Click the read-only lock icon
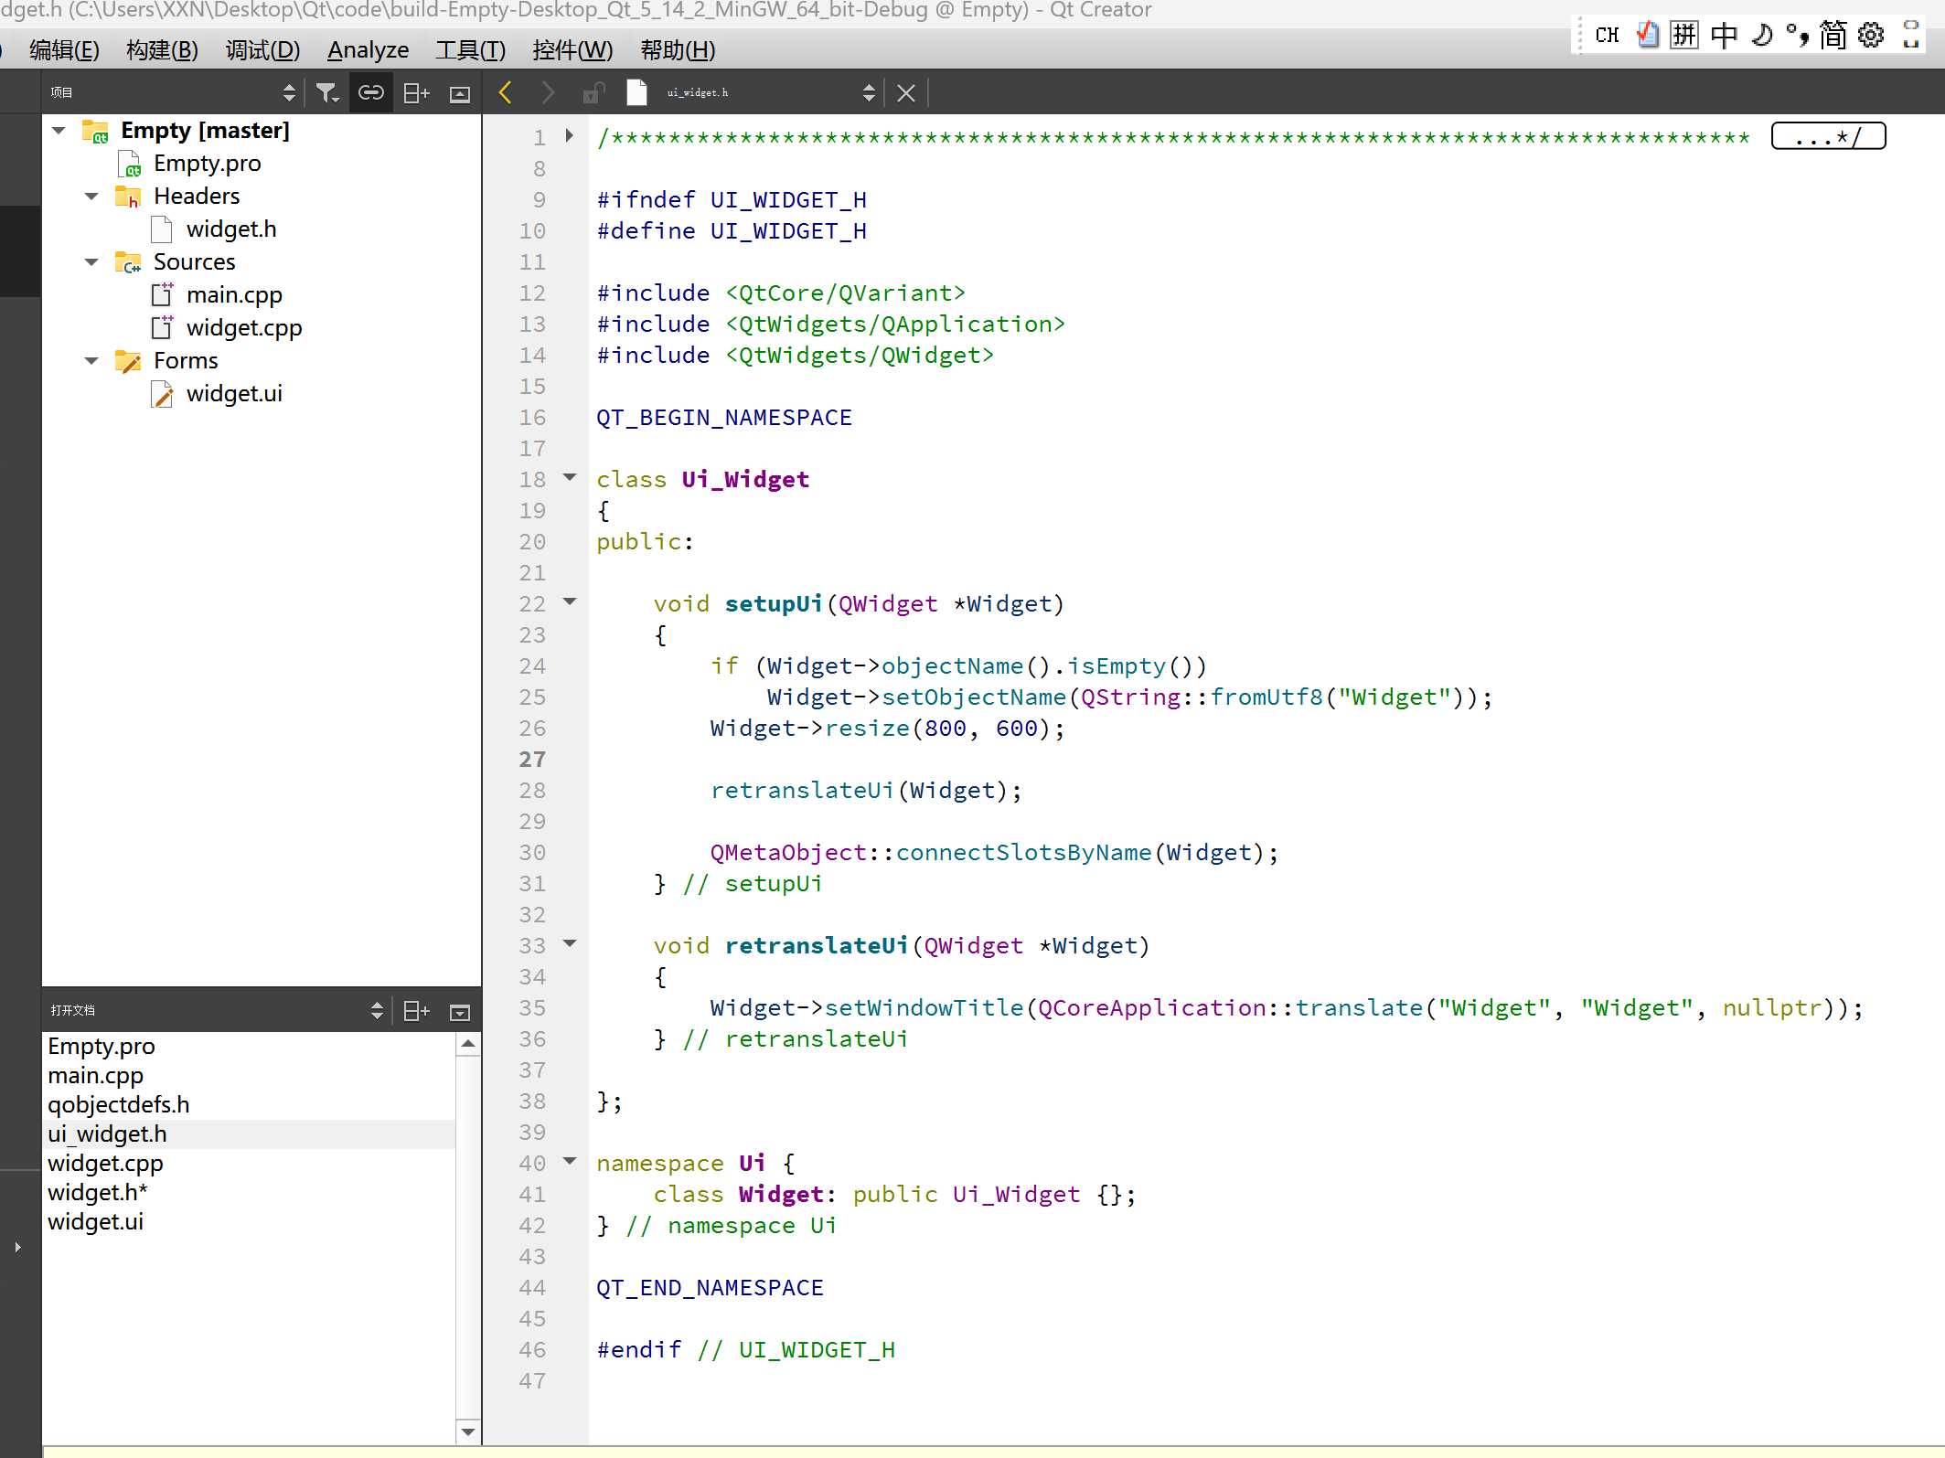 [x=593, y=92]
